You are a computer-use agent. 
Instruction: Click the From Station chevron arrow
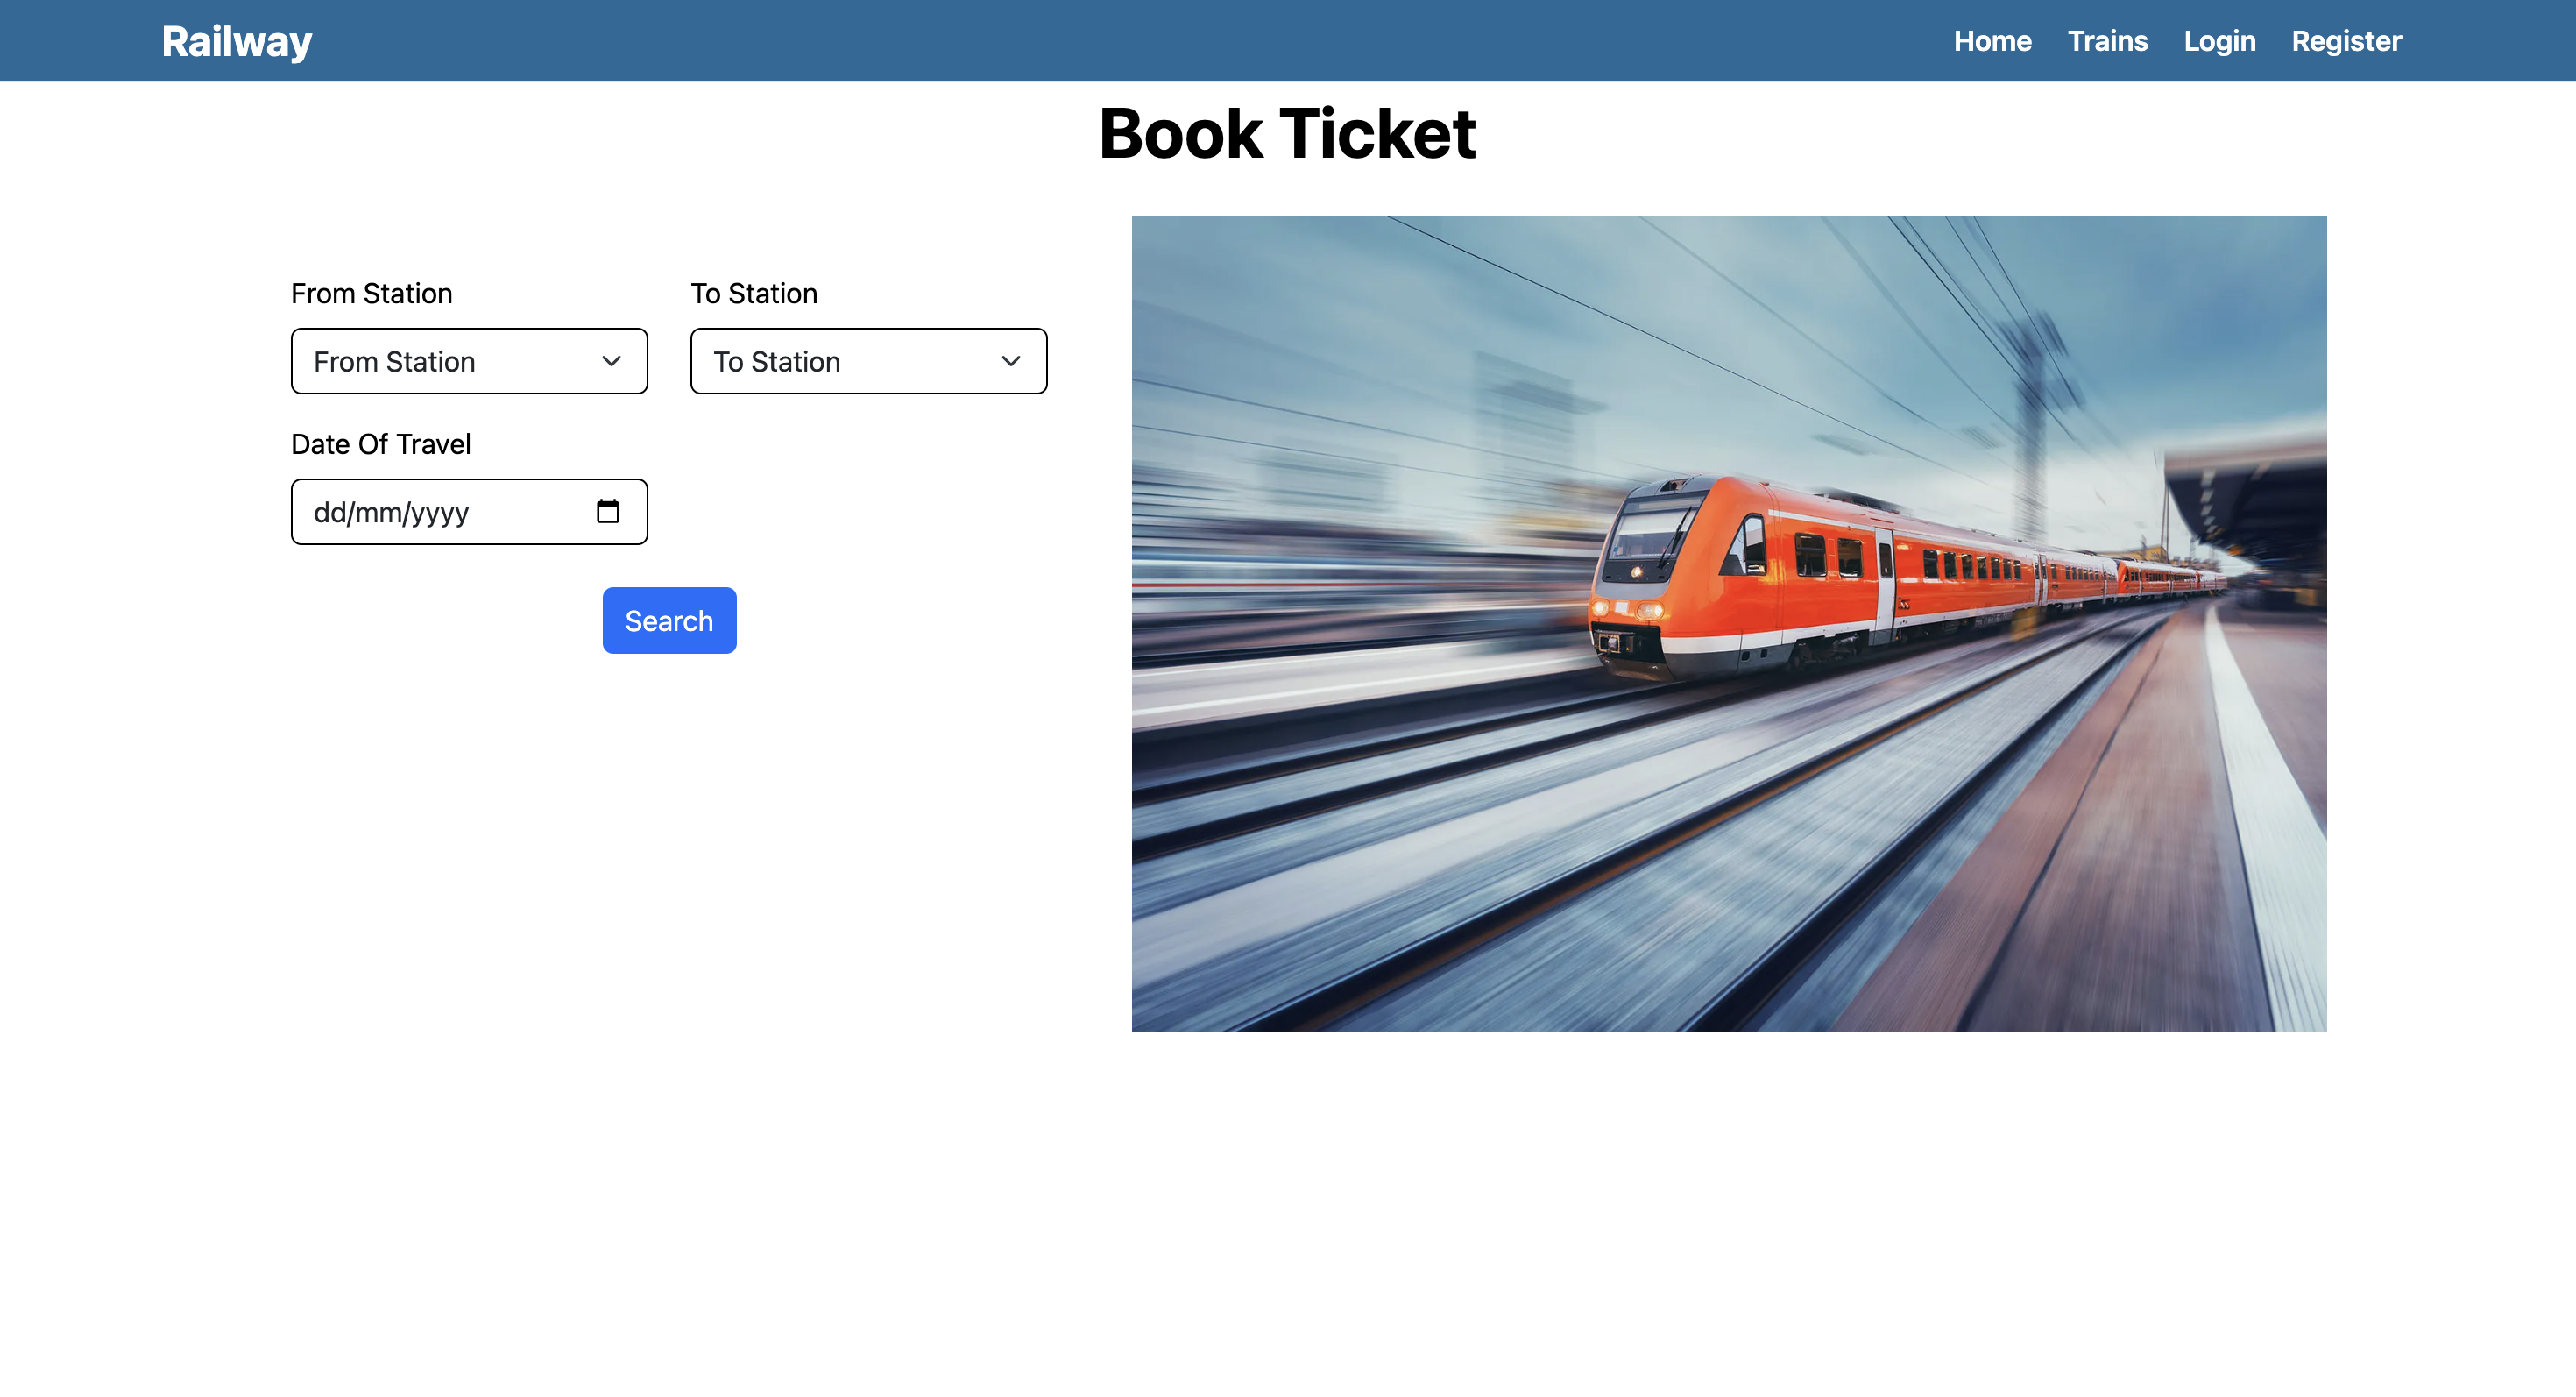pyautogui.click(x=611, y=361)
